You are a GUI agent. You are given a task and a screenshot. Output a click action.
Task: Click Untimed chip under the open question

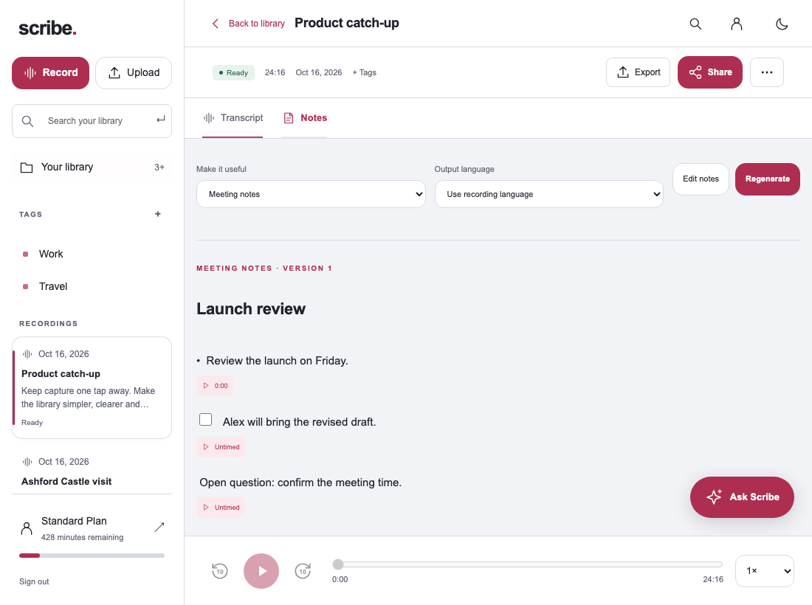(x=221, y=508)
